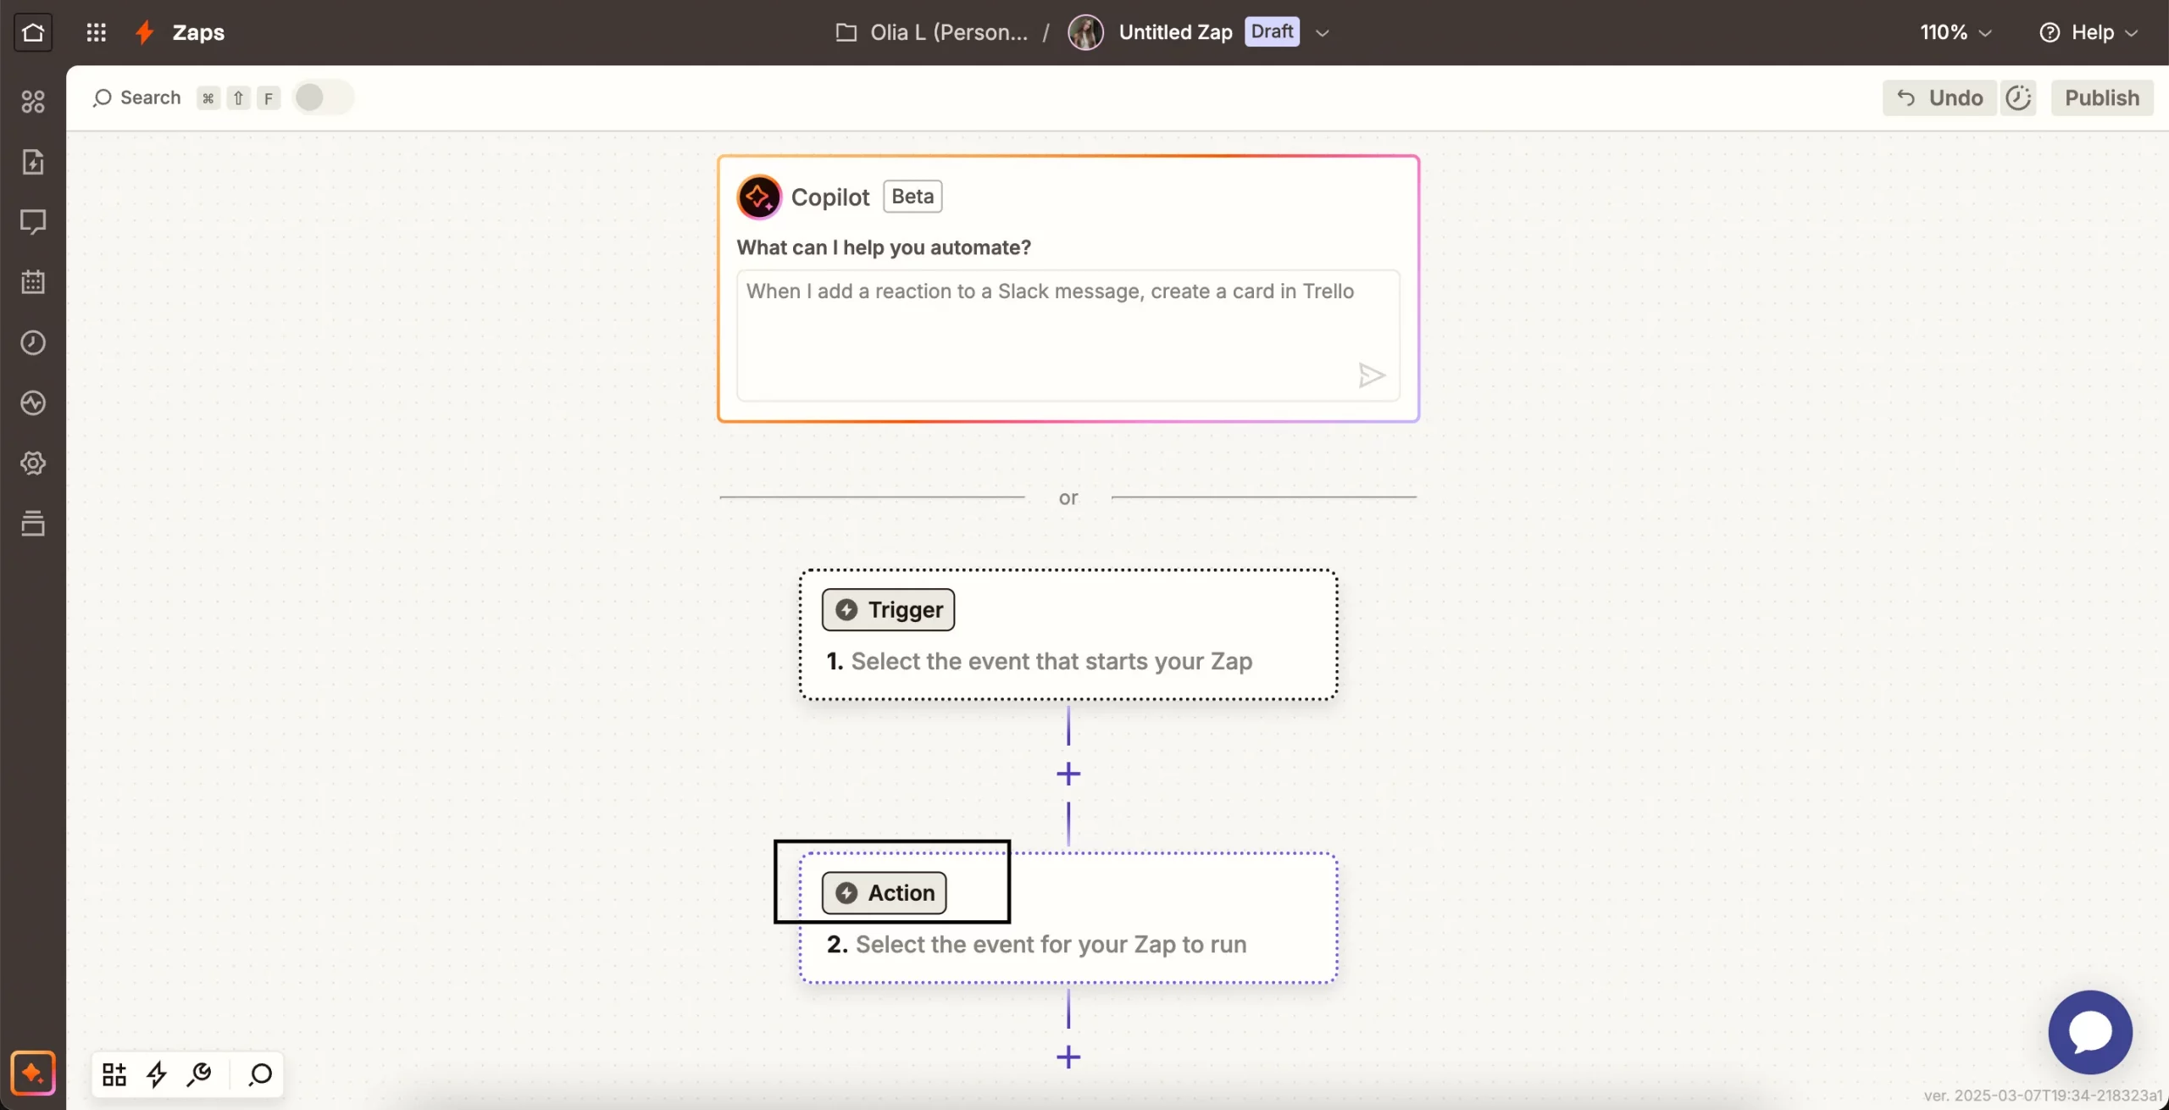Toggle the switch next to Search

(x=323, y=97)
